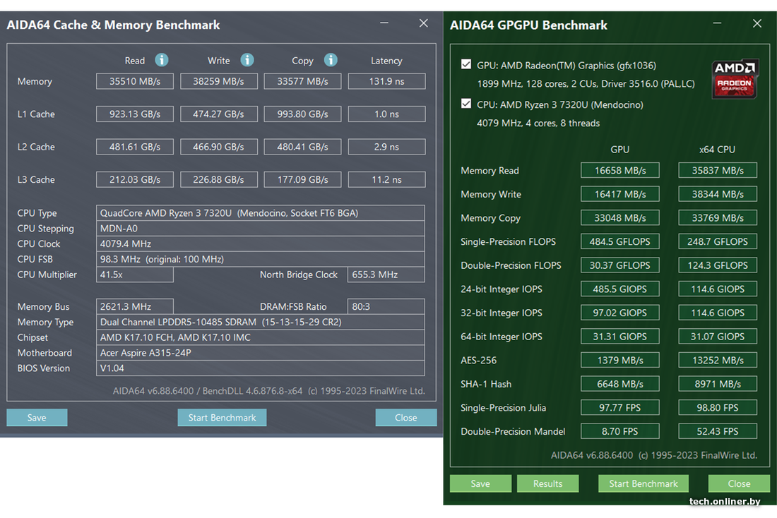Screen dimensions: 777x518
Task: Uncheck the GPU AMD Radeon Graphics checkbox
Action: click(x=466, y=65)
